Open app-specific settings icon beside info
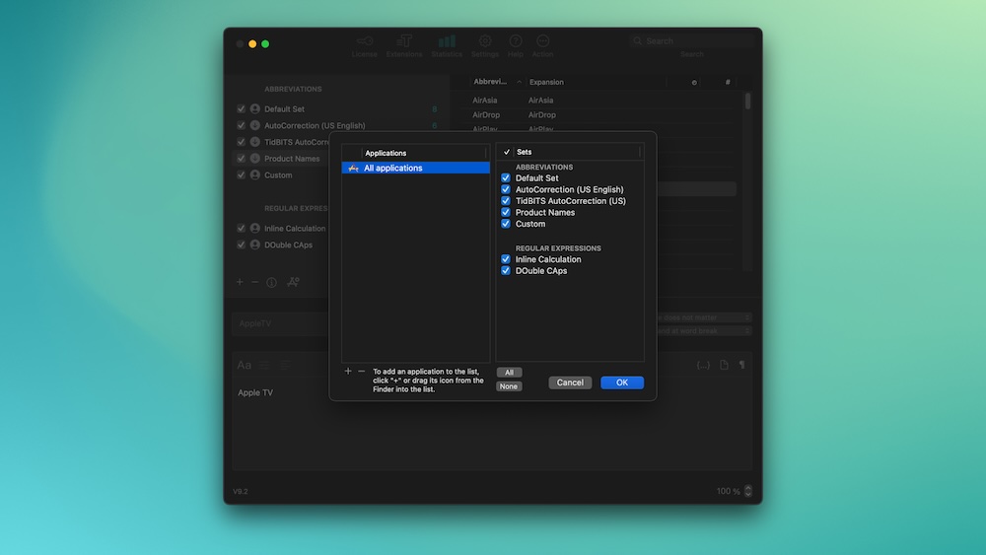The width and height of the screenshot is (986, 555). click(293, 282)
